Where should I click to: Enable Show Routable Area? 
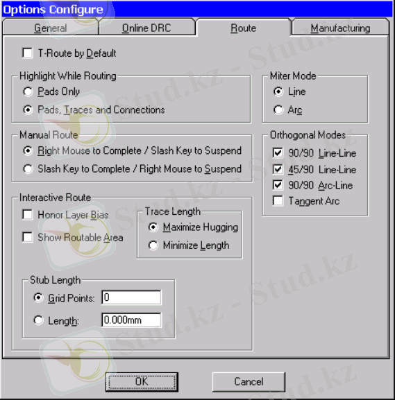coord(27,237)
